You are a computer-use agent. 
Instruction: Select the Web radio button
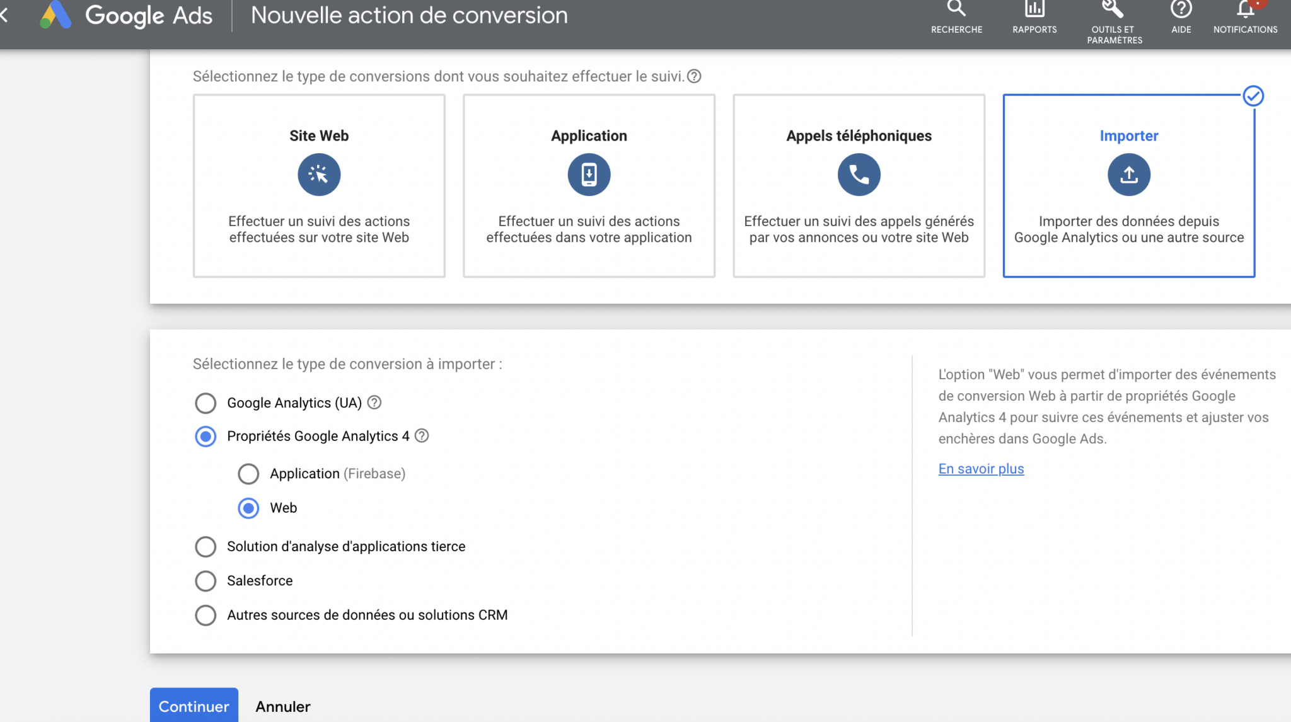248,508
